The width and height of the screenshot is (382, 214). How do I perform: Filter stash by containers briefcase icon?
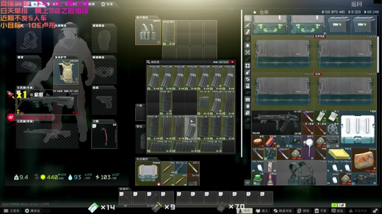click(x=248, y=99)
